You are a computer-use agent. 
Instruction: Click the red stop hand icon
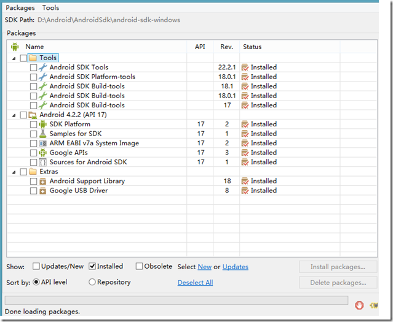pos(359,305)
